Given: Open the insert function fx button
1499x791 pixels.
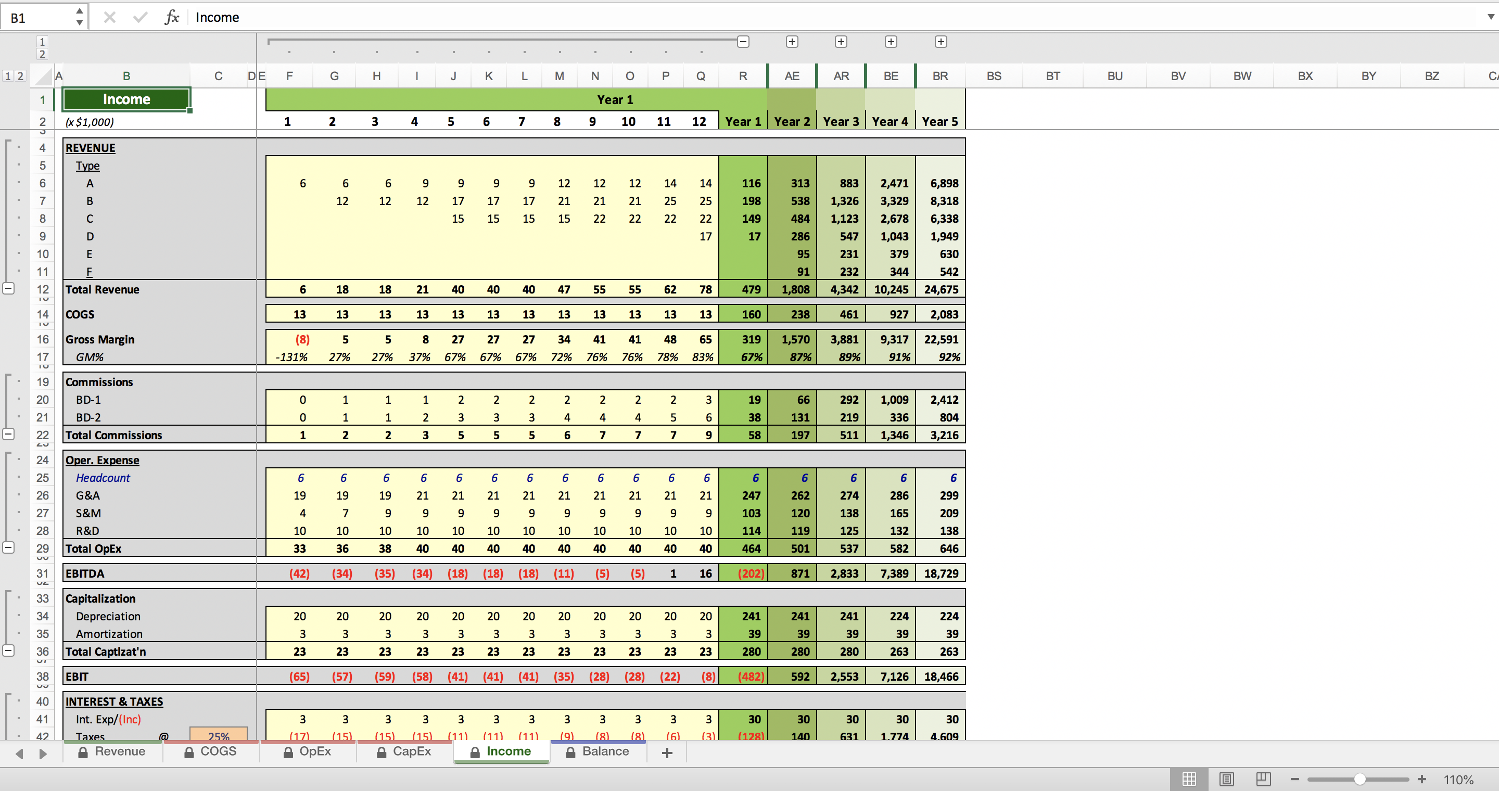Looking at the screenshot, I should (x=171, y=18).
